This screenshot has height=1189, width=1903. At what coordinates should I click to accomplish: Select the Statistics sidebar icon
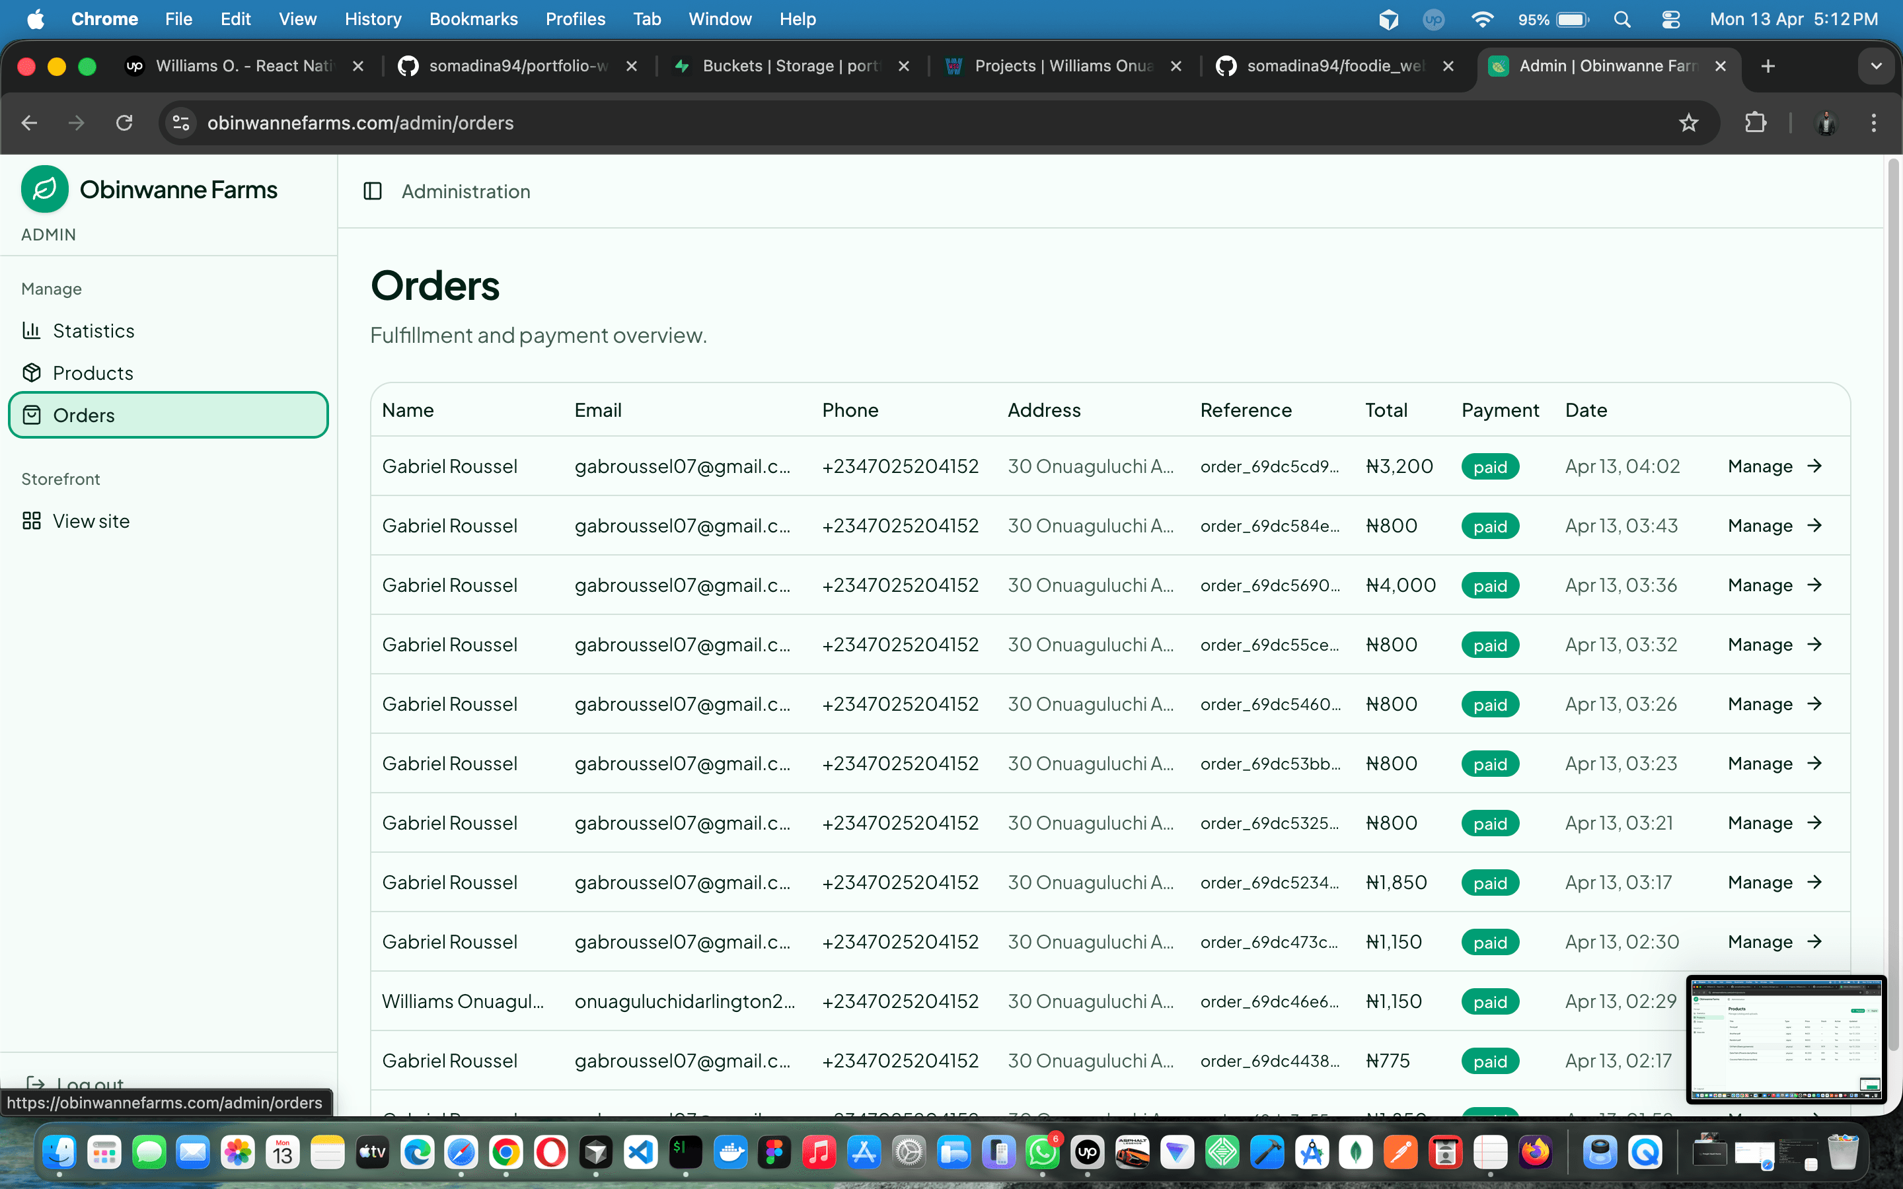[x=32, y=330]
